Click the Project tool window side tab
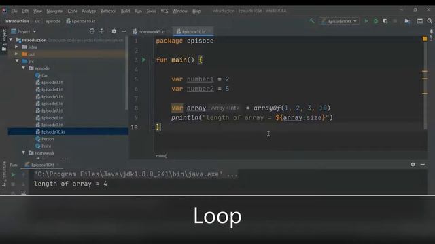Viewport: 435px width, 244px height. pyautogui.click(x=4, y=41)
